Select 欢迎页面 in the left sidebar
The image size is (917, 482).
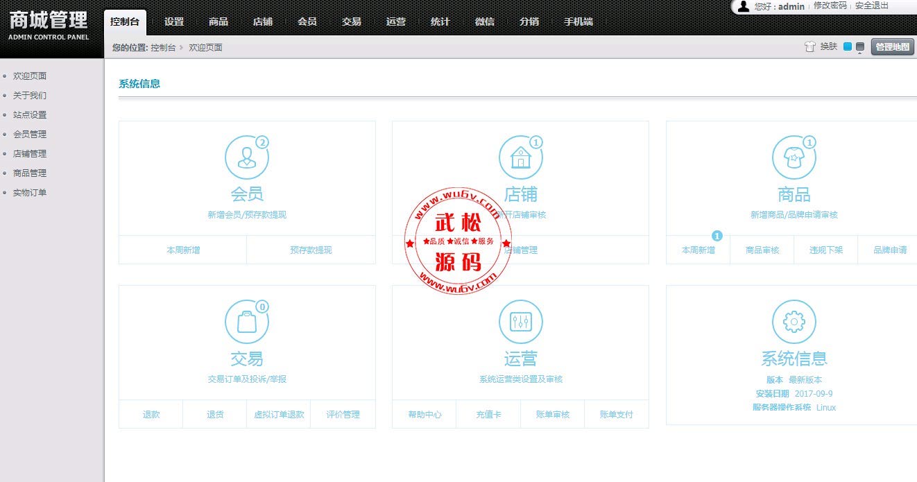(30, 76)
